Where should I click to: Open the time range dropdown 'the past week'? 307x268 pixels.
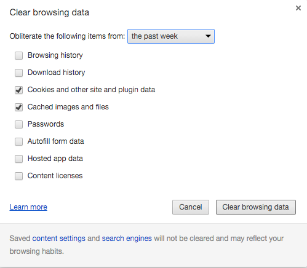171,36
